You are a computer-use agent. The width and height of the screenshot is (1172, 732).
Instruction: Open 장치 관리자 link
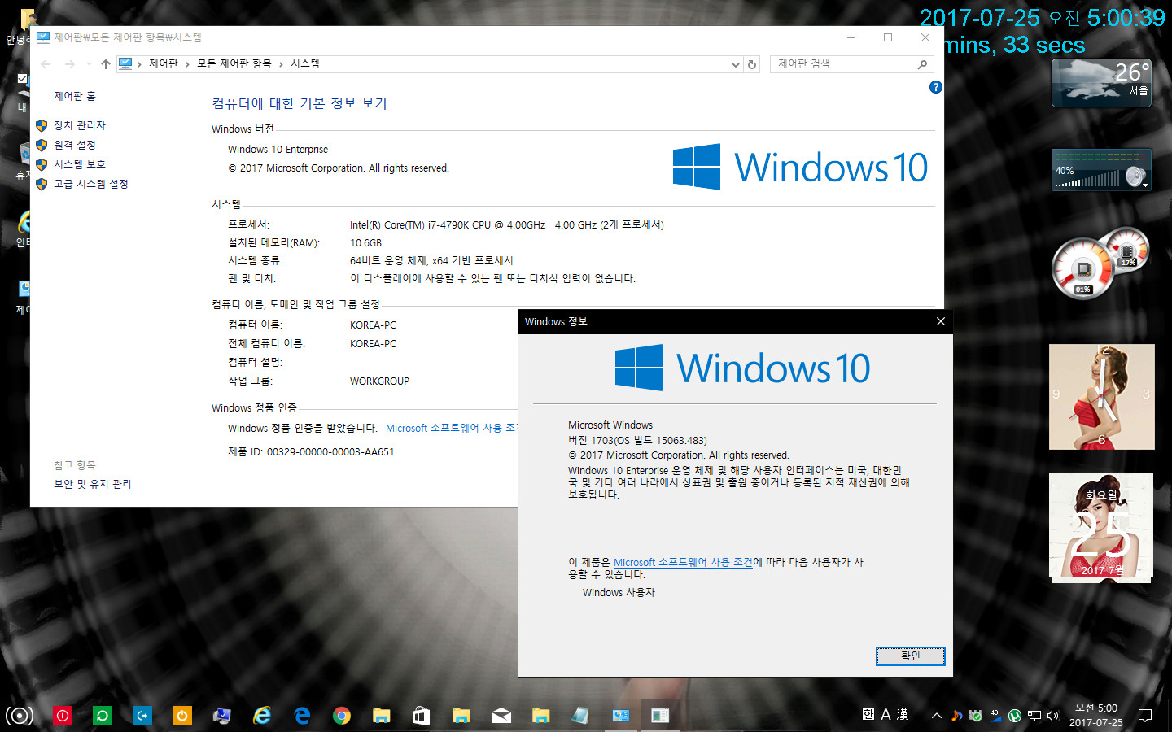(80, 125)
